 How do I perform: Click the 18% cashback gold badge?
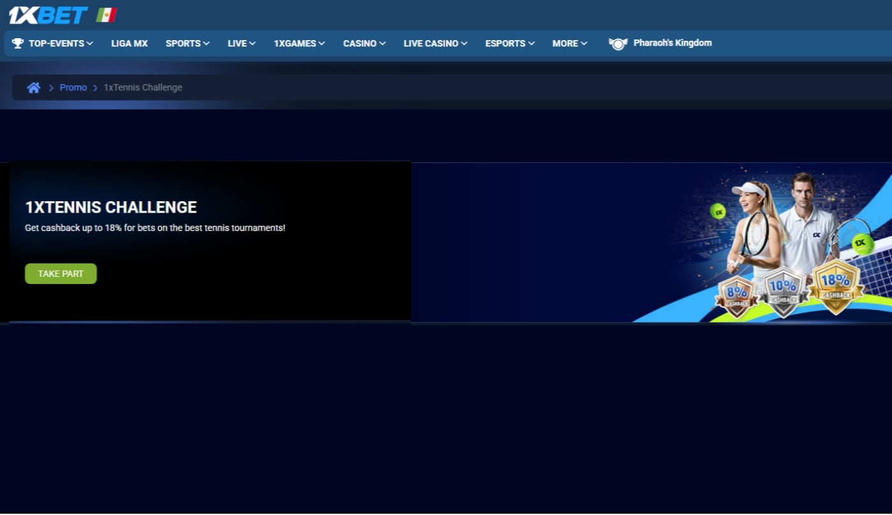pos(835,286)
